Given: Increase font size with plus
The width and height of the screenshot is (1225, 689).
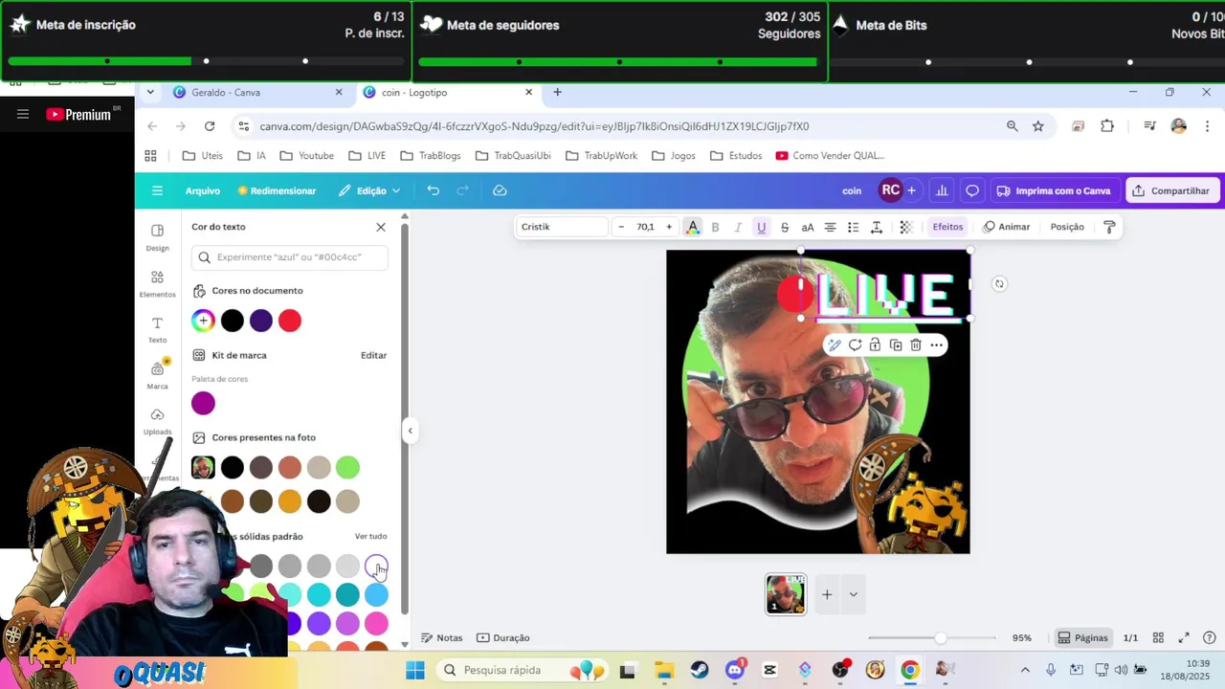Looking at the screenshot, I should [x=669, y=227].
